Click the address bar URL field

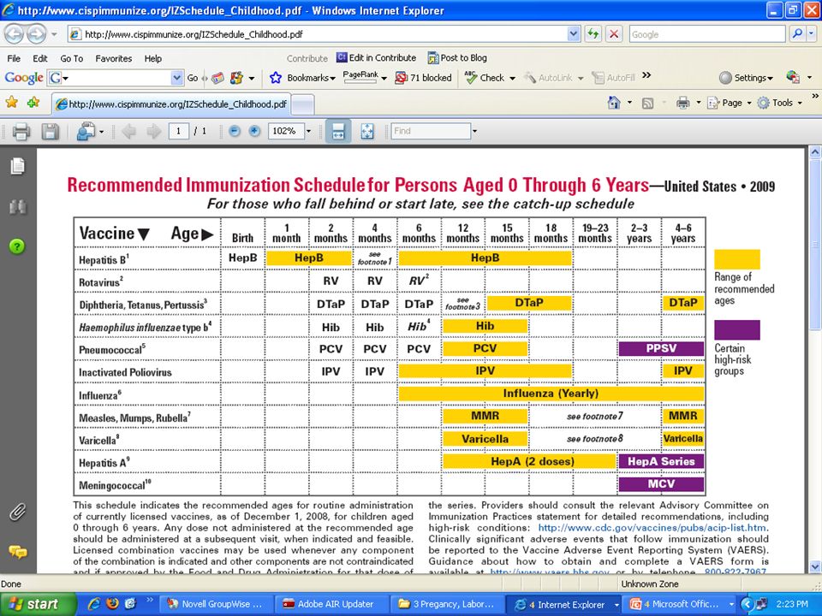tap(317, 34)
